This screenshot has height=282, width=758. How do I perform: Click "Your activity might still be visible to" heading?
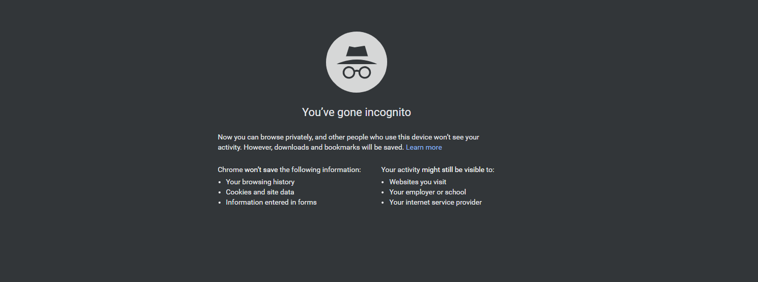point(438,170)
